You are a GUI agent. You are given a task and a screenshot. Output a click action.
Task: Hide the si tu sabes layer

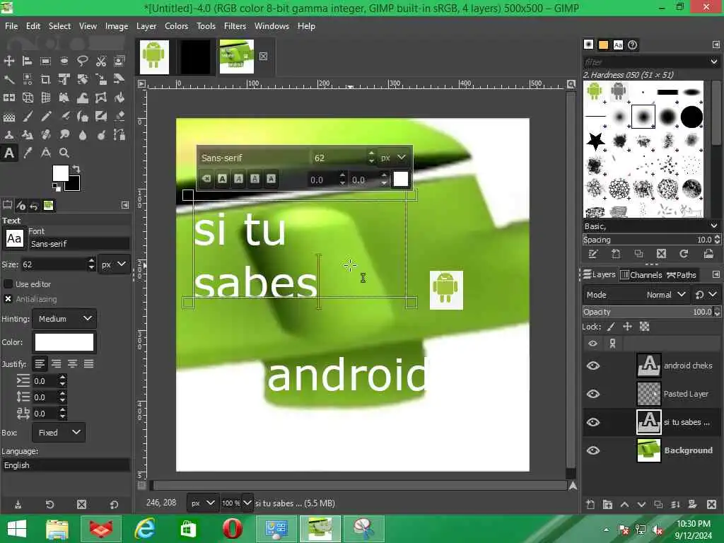(x=593, y=422)
